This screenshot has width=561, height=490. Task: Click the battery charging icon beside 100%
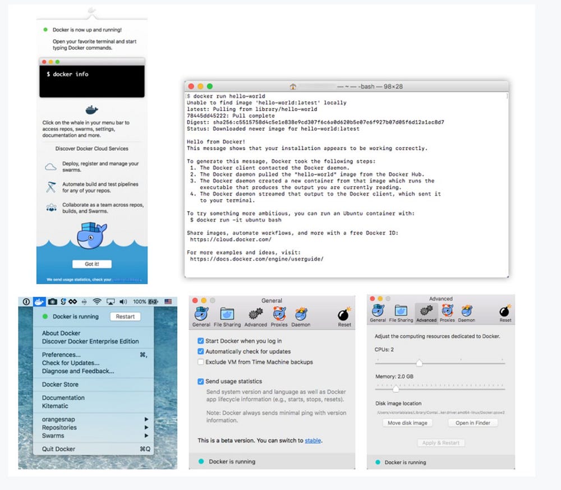click(153, 302)
